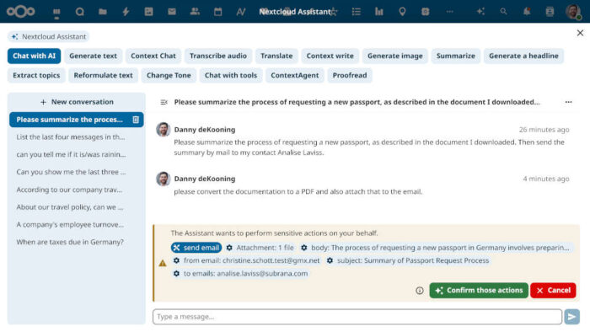The image size is (590, 332).
Task: Select the Generate image tab
Action: pyautogui.click(x=395, y=56)
